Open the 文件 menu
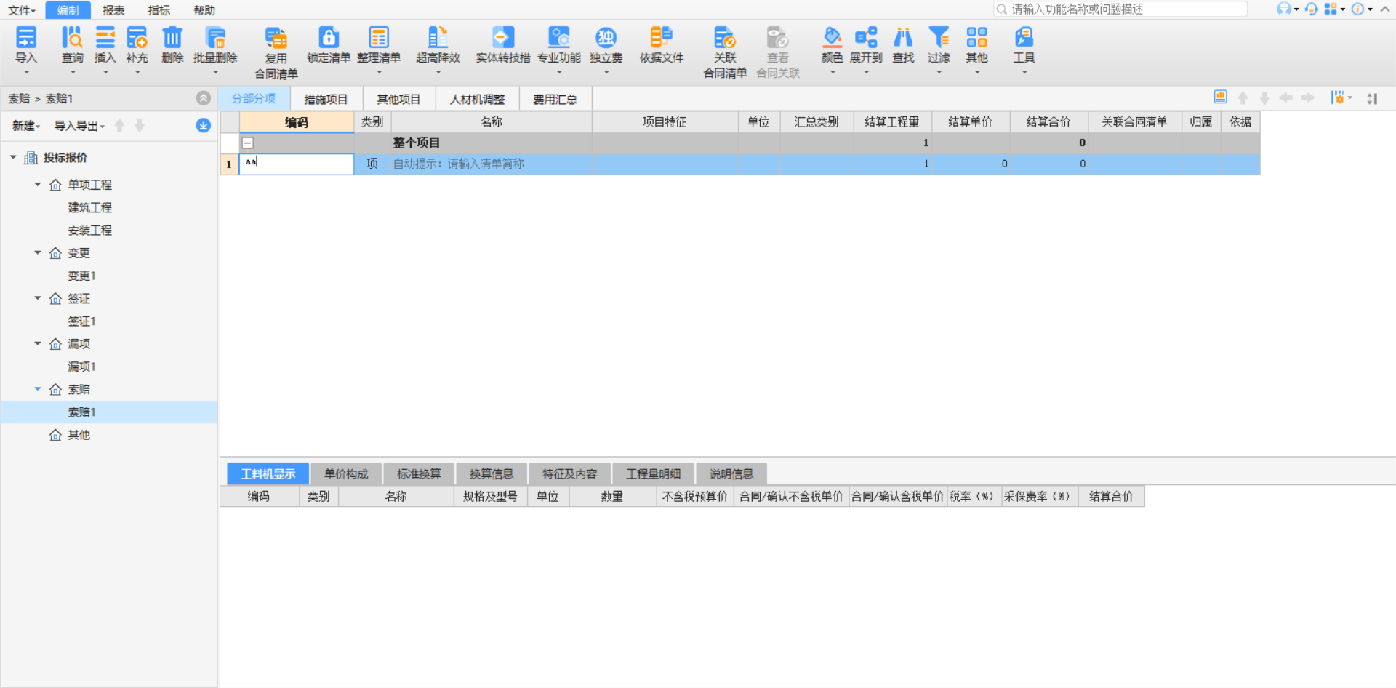1396x688 pixels. click(21, 10)
